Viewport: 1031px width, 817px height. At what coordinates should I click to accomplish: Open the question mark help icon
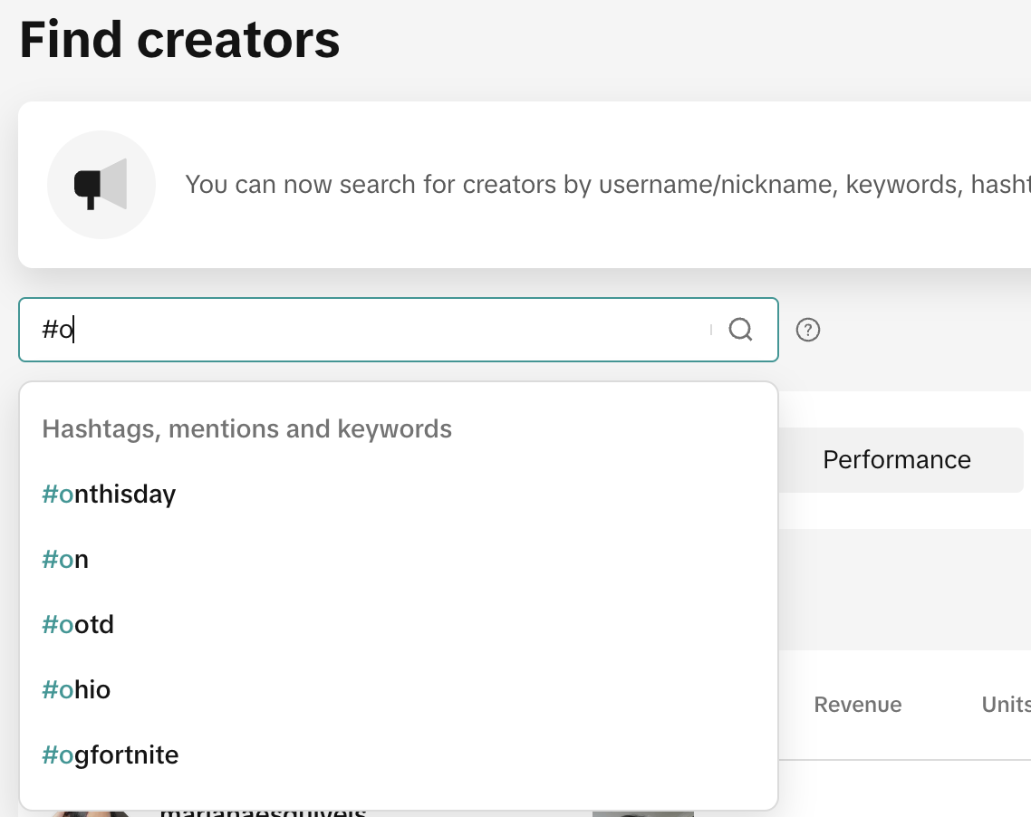(x=807, y=330)
